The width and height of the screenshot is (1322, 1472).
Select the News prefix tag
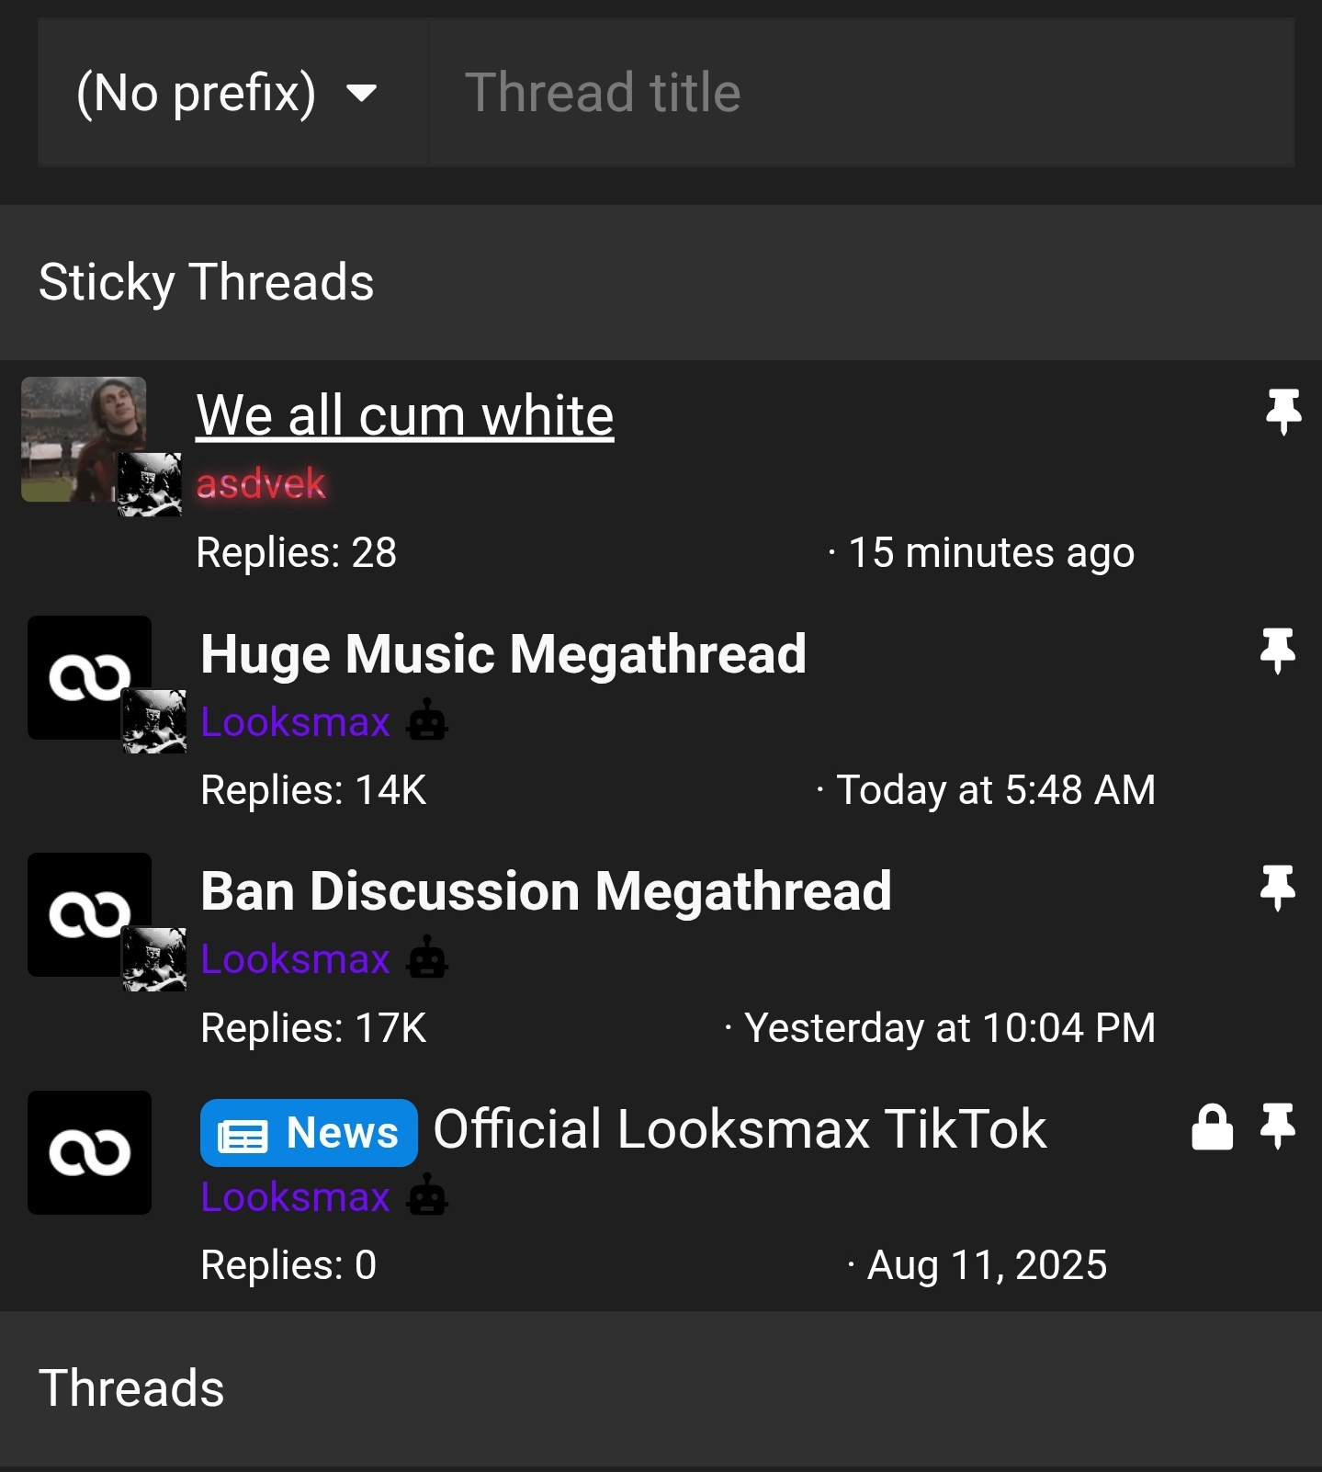click(309, 1132)
